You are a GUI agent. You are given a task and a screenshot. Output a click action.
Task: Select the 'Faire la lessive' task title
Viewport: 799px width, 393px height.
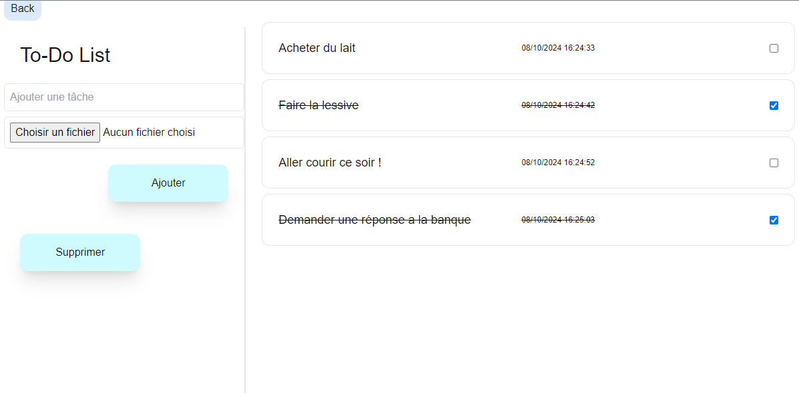(x=318, y=105)
